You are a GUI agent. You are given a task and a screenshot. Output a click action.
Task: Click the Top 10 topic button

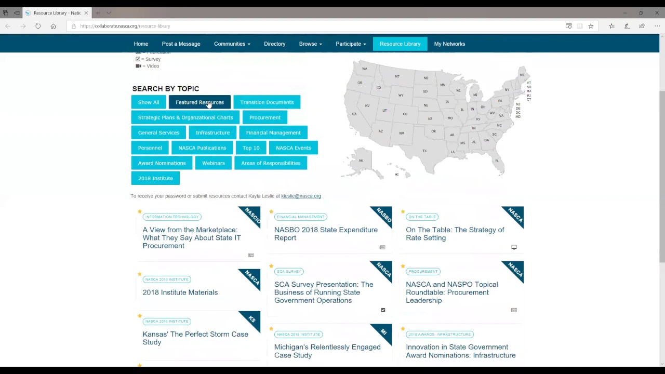pyautogui.click(x=251, y=148)
